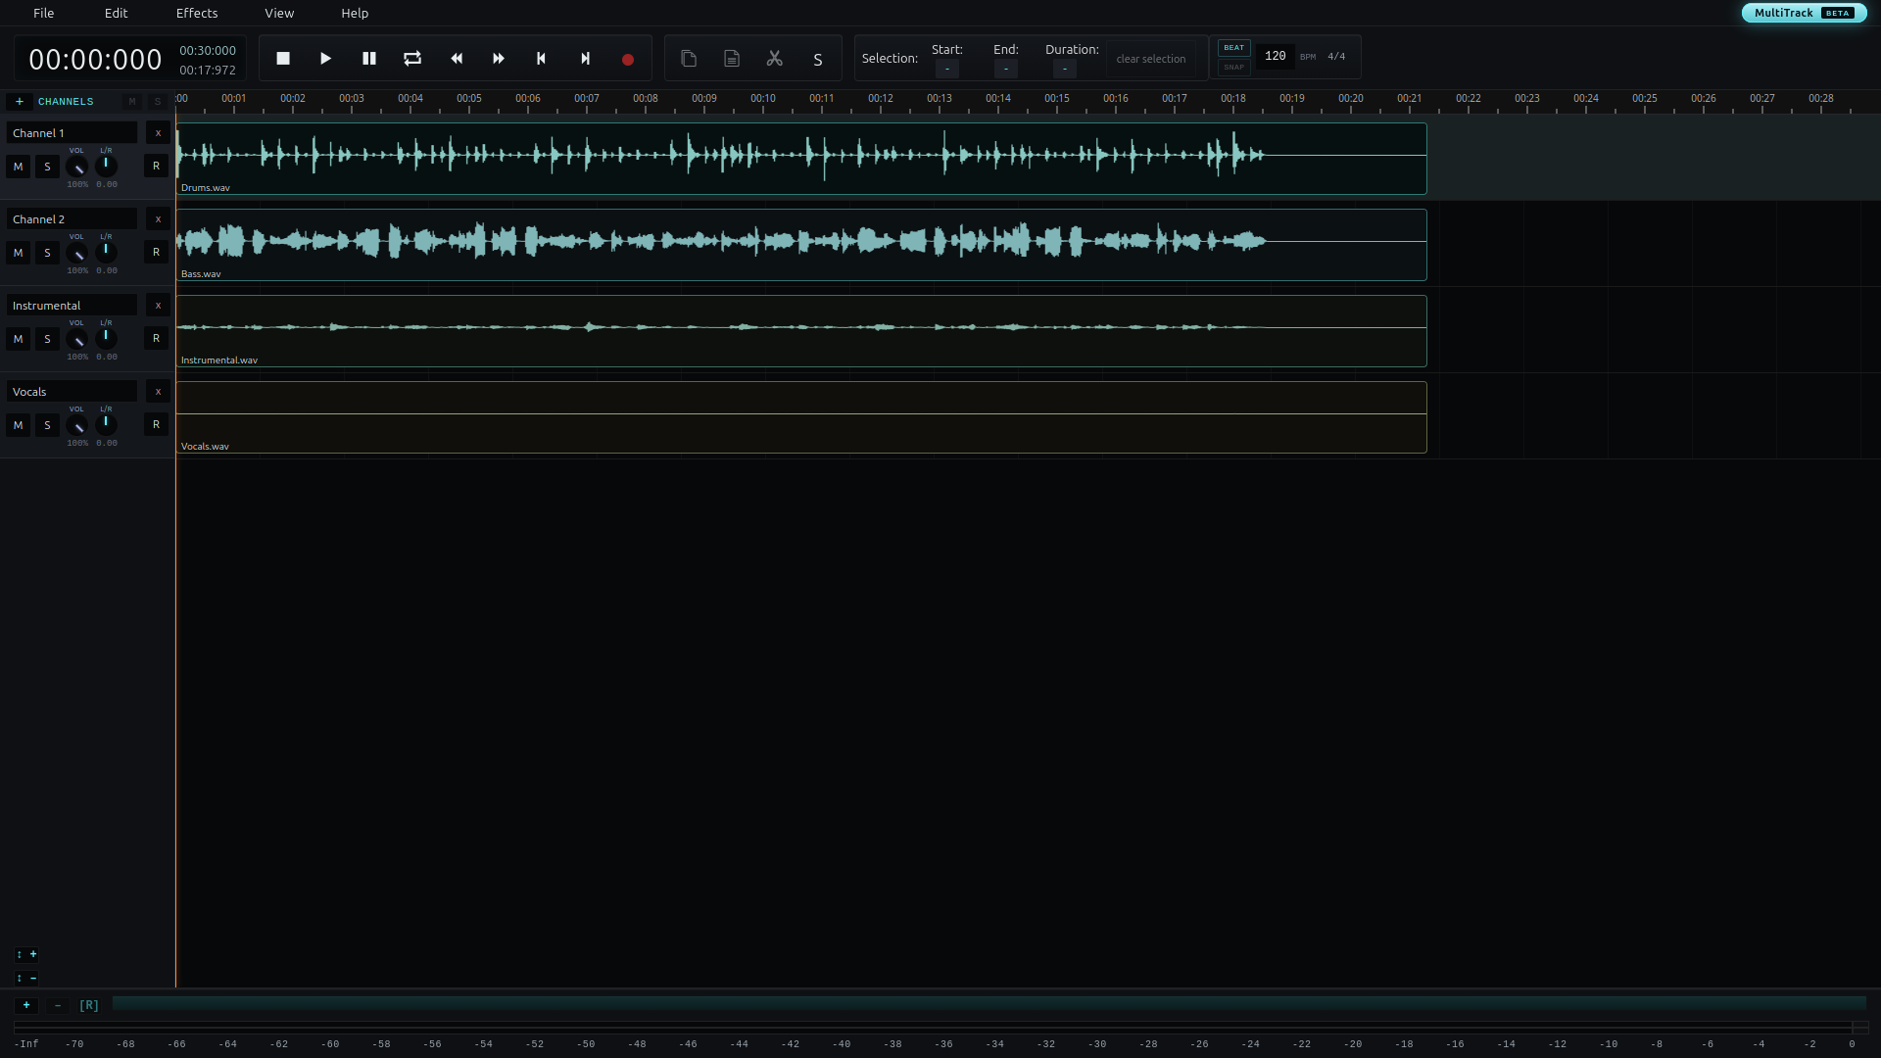Click the red Record button
Image resolution: width=1881 pixels, height=1058 pixels.
[628, 60]
